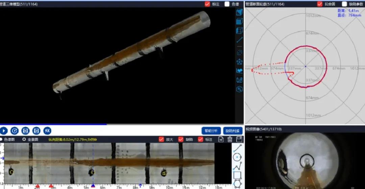Toggle the 缺陷 checkbox above panorama
The height and width of the screenshot is (189, 365).
click(x=181, y=139)
